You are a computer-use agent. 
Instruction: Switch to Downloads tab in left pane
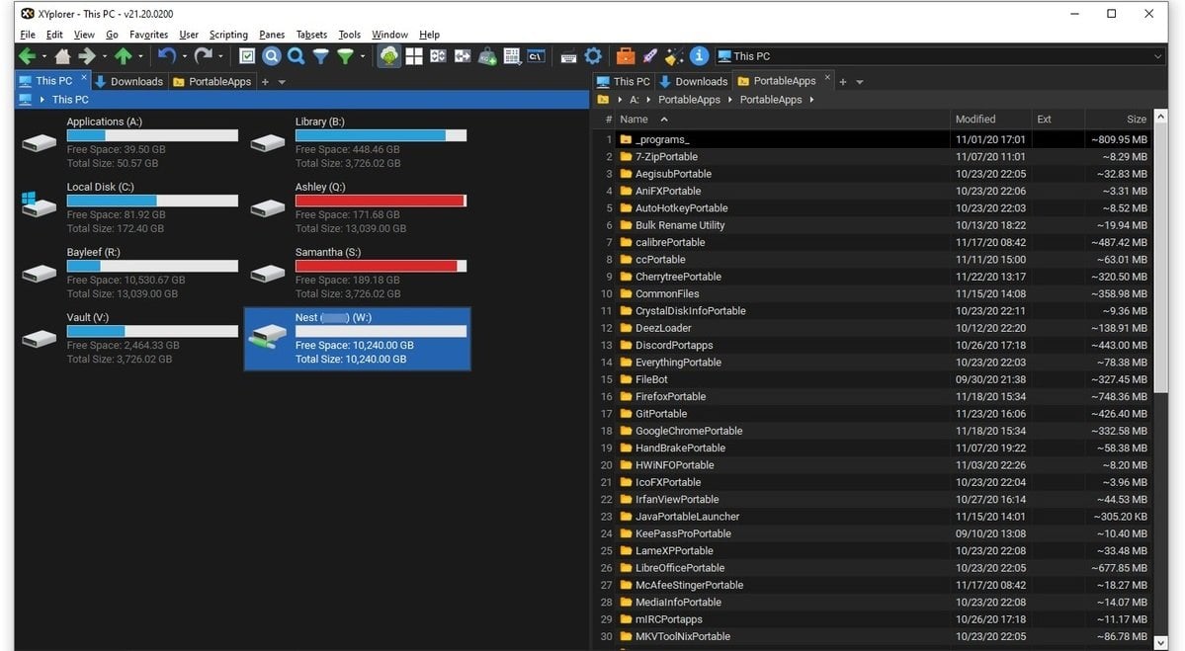[x=128, y=82]
